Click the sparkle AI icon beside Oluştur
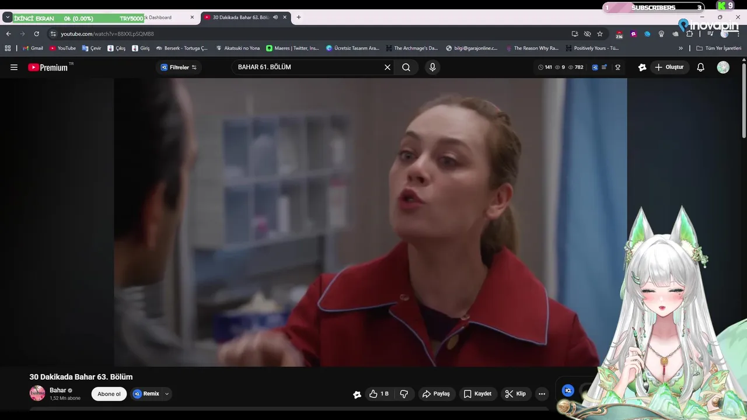The width and height of the screenshot is (747, 420). 643,67
